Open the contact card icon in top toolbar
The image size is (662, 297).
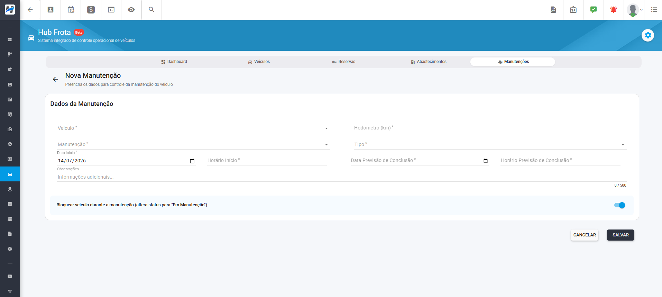(50, 10)
